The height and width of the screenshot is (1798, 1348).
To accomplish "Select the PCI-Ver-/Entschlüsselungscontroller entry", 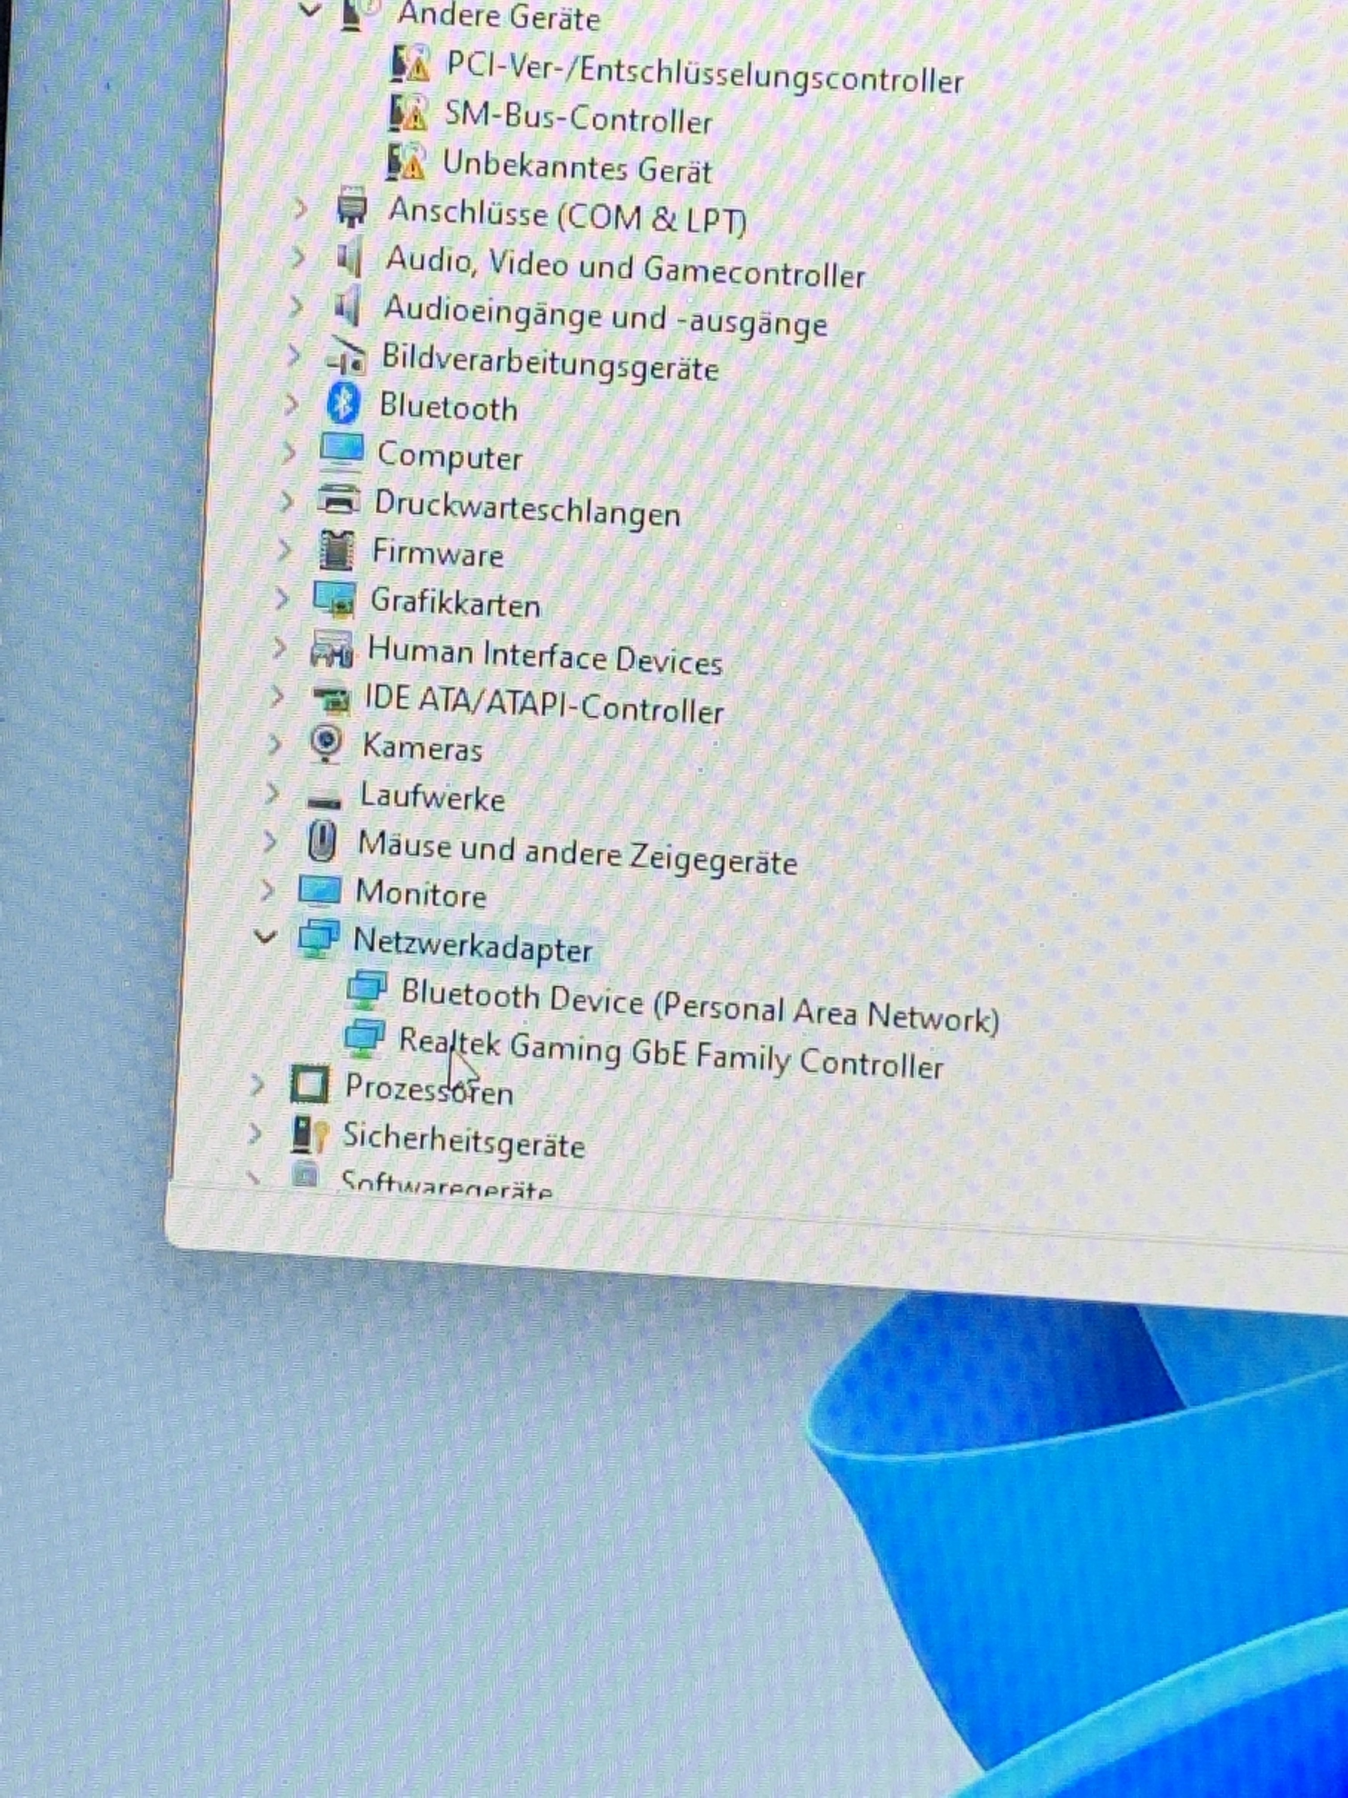I will (704, 73).
